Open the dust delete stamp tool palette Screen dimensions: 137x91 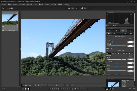[130, 31]
